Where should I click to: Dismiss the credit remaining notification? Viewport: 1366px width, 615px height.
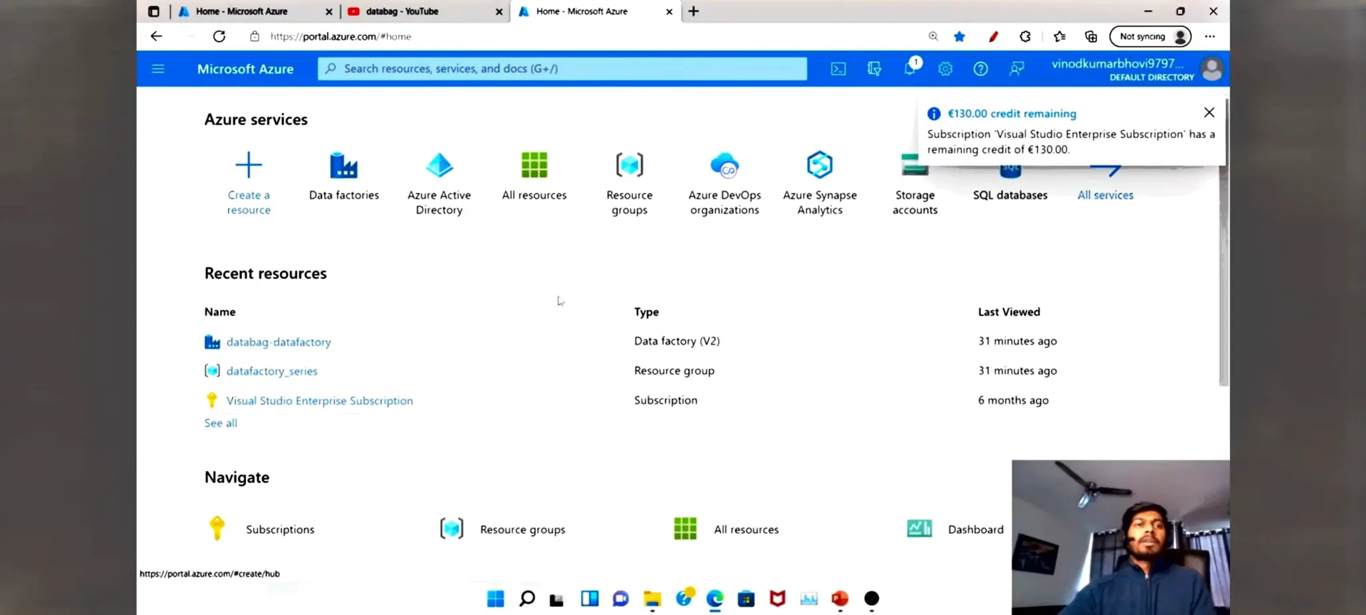[x=1209, y=112]
